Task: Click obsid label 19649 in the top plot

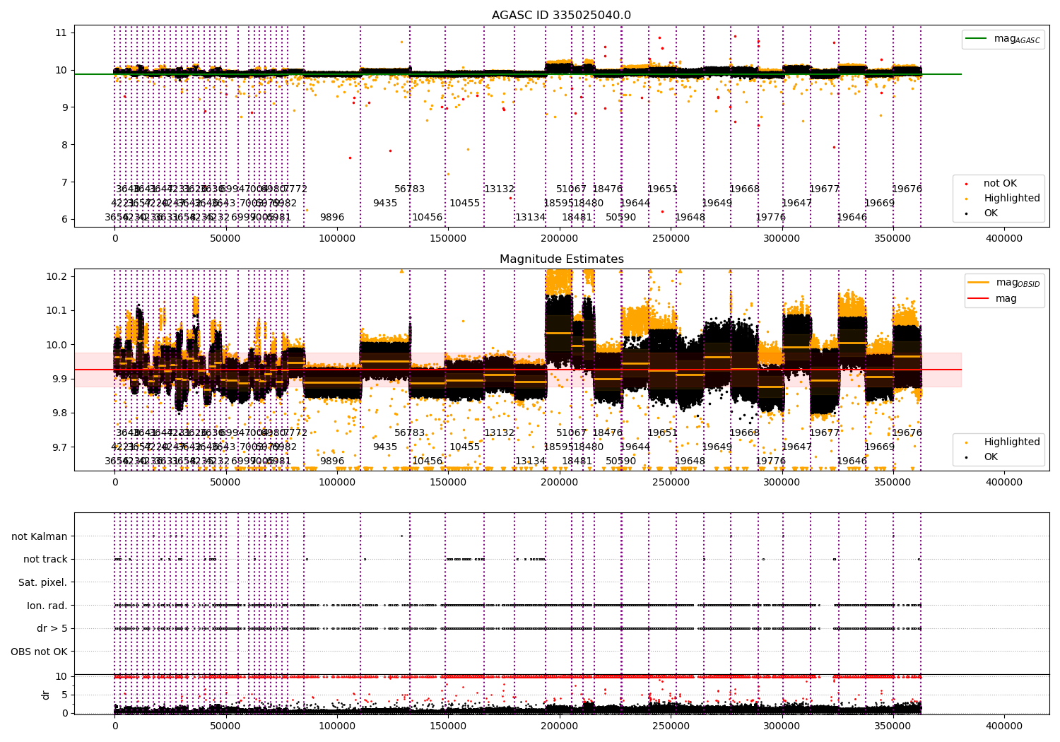Action: (x=717, y=204)
